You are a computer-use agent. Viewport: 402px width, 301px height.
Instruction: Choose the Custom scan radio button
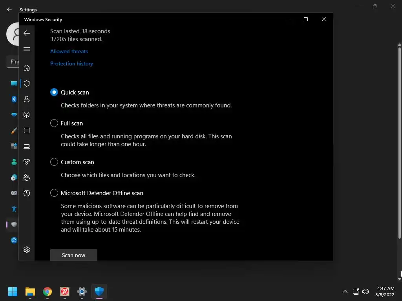pos(54,162)
